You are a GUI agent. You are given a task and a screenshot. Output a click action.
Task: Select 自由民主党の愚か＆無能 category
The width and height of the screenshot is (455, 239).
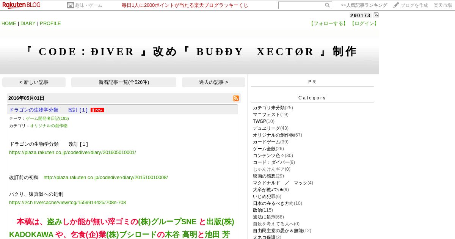[x=278, y=231]
